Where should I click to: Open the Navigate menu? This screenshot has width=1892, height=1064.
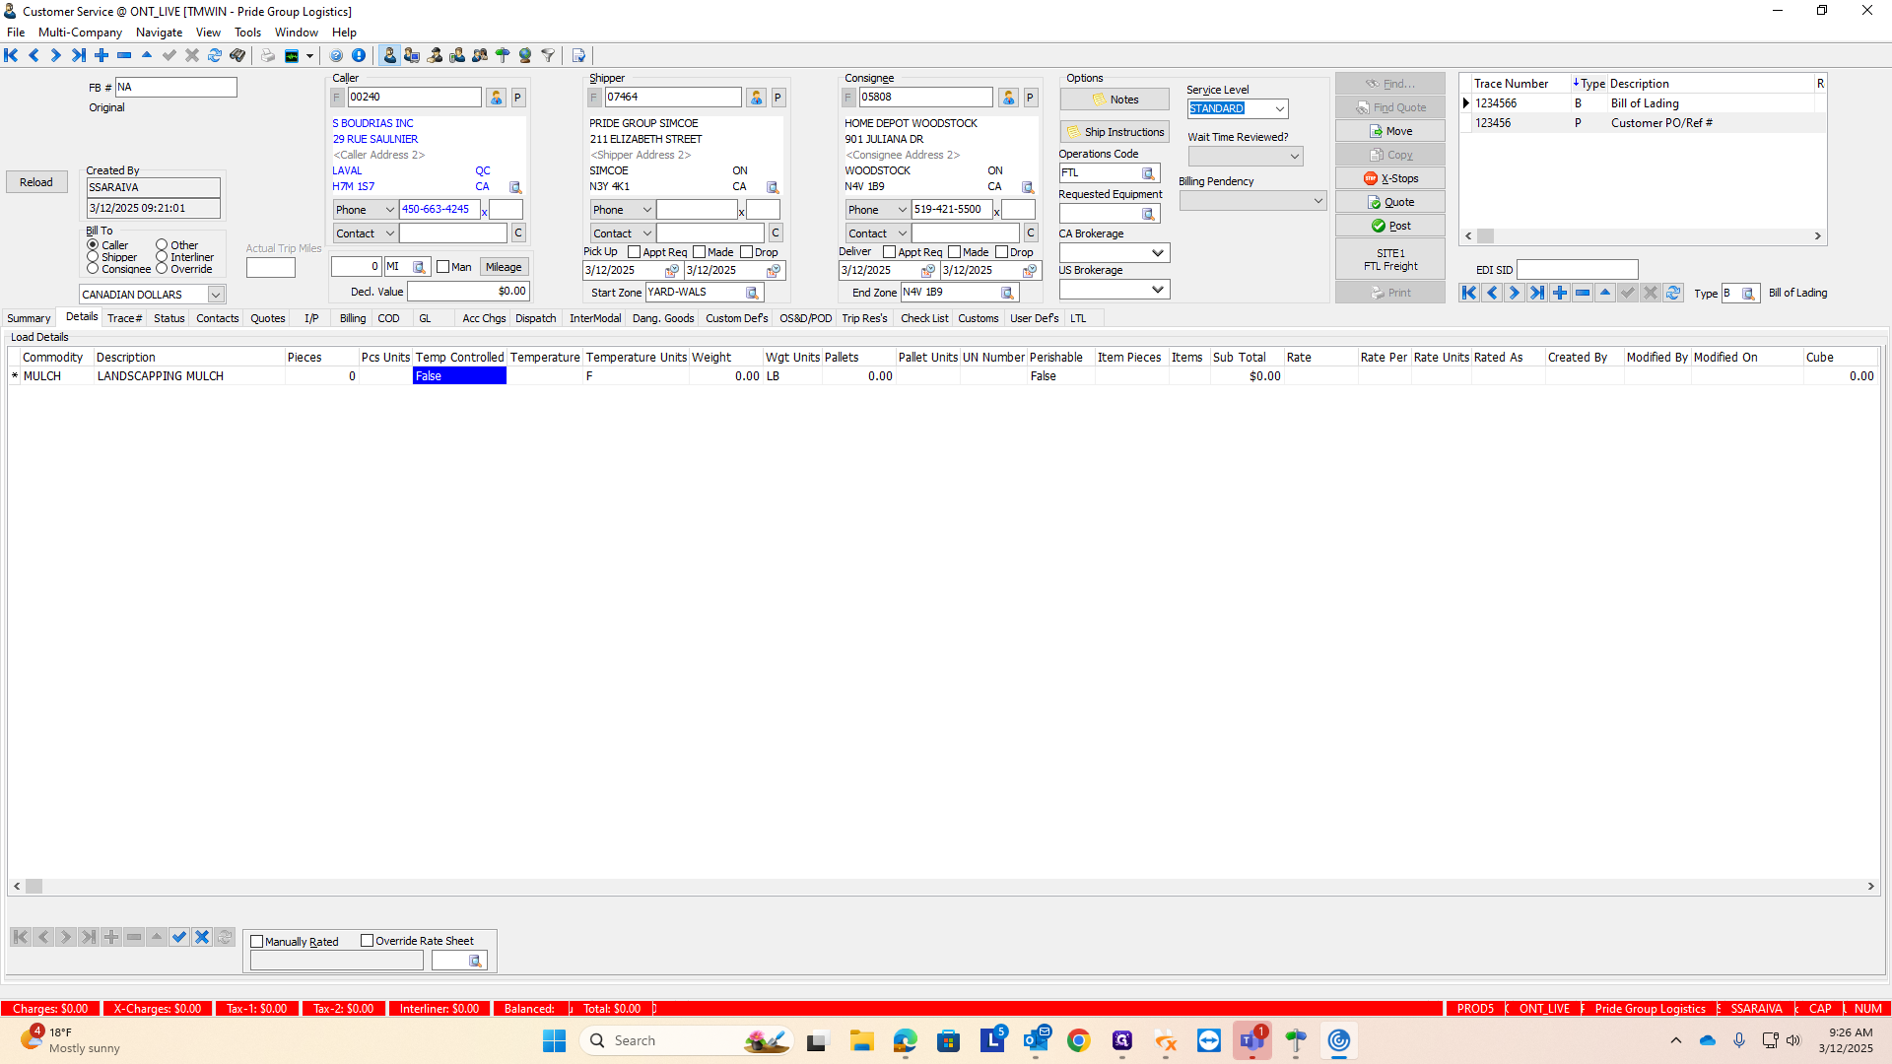159,33
